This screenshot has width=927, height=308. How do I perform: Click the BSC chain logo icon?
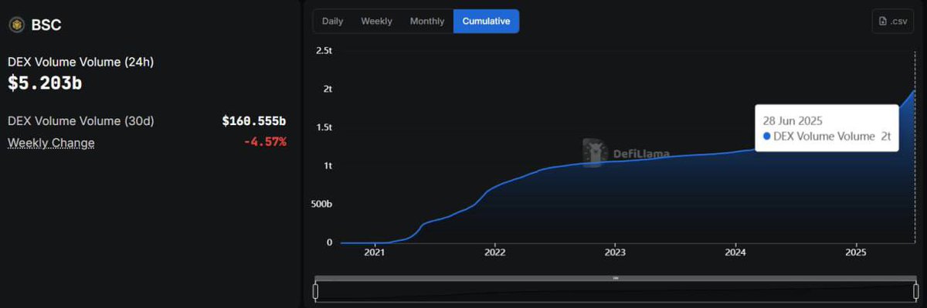coord(16,25)
